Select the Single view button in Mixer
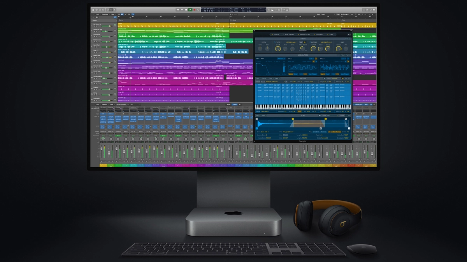Screen dimensions: 467x262 pyautogui.click(x=228, y=104)
